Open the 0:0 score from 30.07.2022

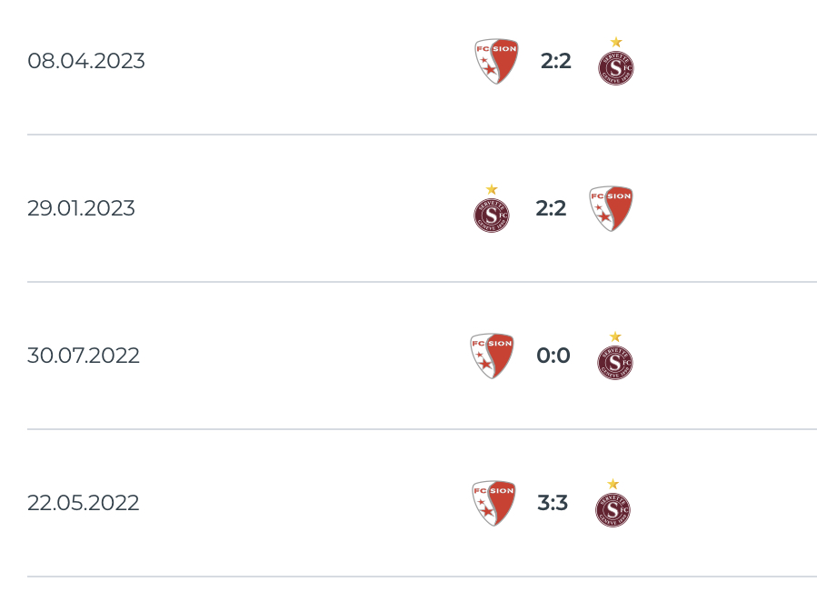tap(553, 356)
